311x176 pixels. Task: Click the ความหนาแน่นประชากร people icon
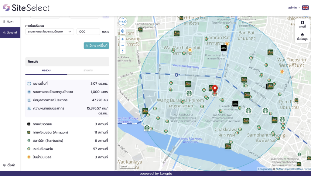click(x=29, y=108)
